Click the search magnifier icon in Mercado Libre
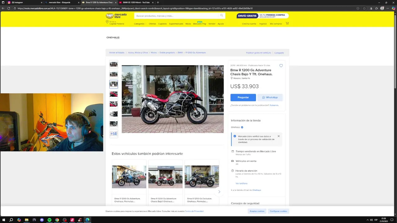The image size is (397, 223). pos(221,15)
